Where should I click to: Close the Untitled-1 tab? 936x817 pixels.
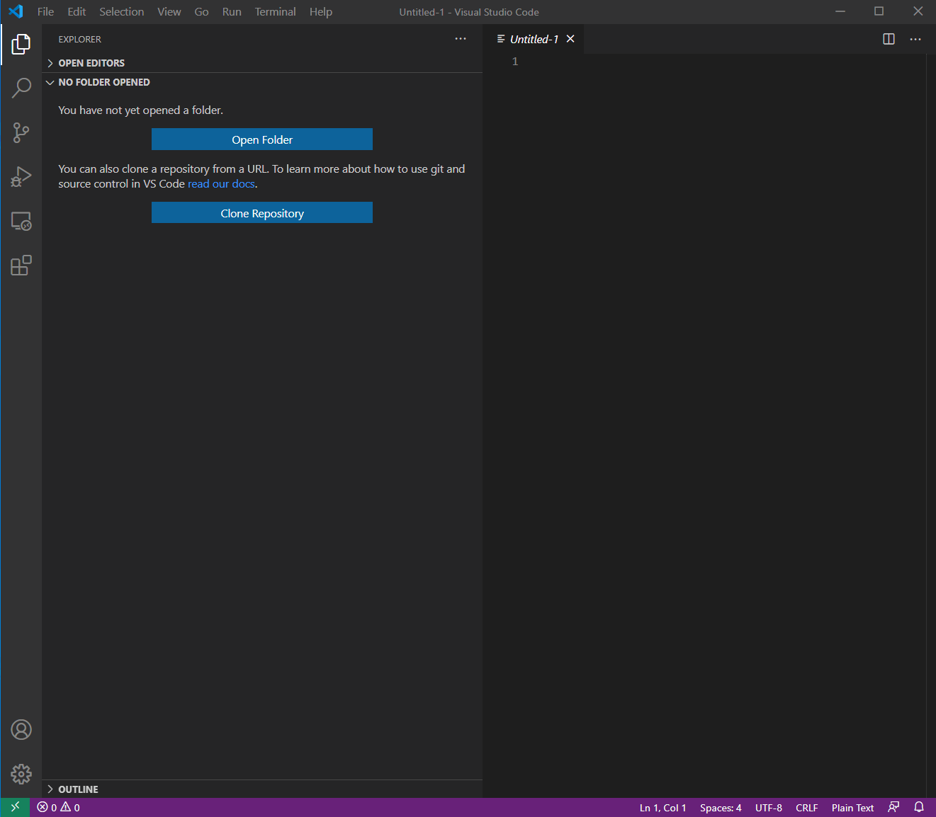tap(570, 39)
